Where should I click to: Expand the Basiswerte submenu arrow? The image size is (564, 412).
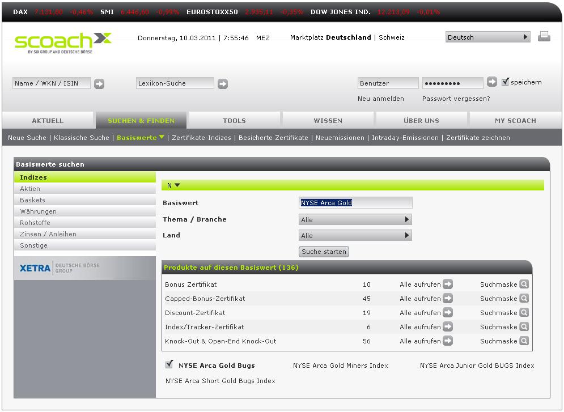162,137
